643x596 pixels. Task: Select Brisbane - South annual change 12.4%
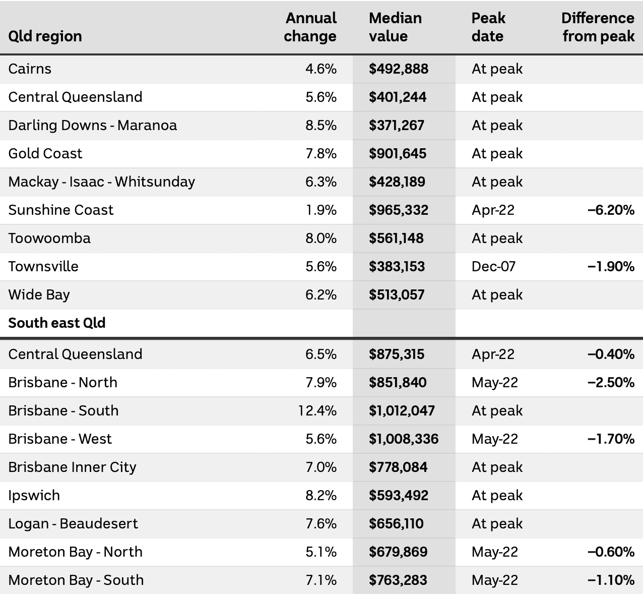[317, 411]
